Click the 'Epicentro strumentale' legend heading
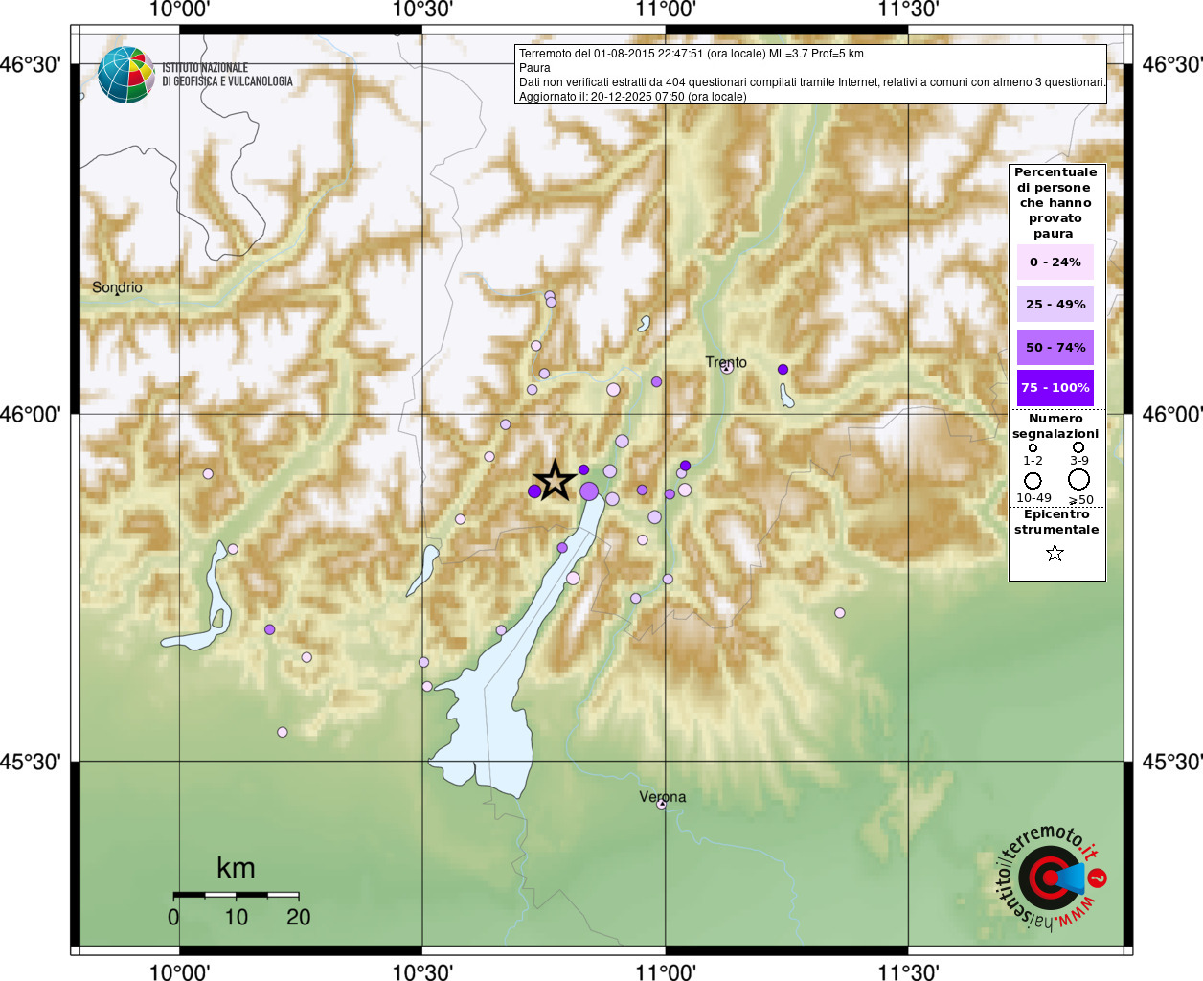This screenshot has width=1203, height=981. click(1056, 522)
